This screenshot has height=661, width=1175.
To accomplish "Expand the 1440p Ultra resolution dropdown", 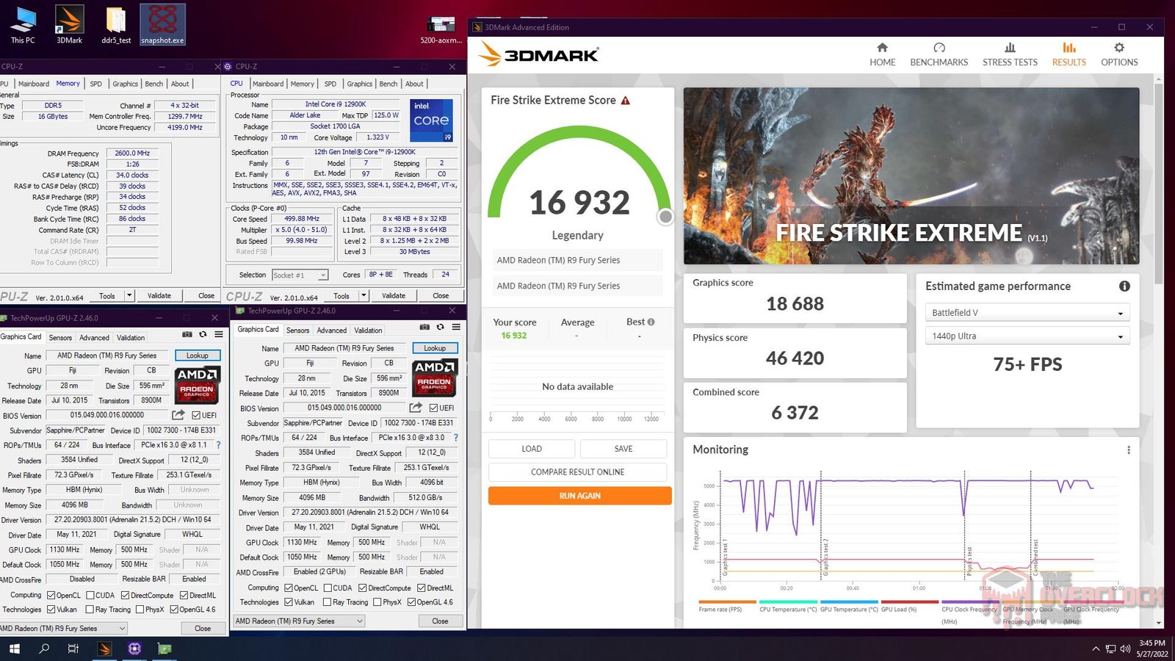I will pos(1026,336).
